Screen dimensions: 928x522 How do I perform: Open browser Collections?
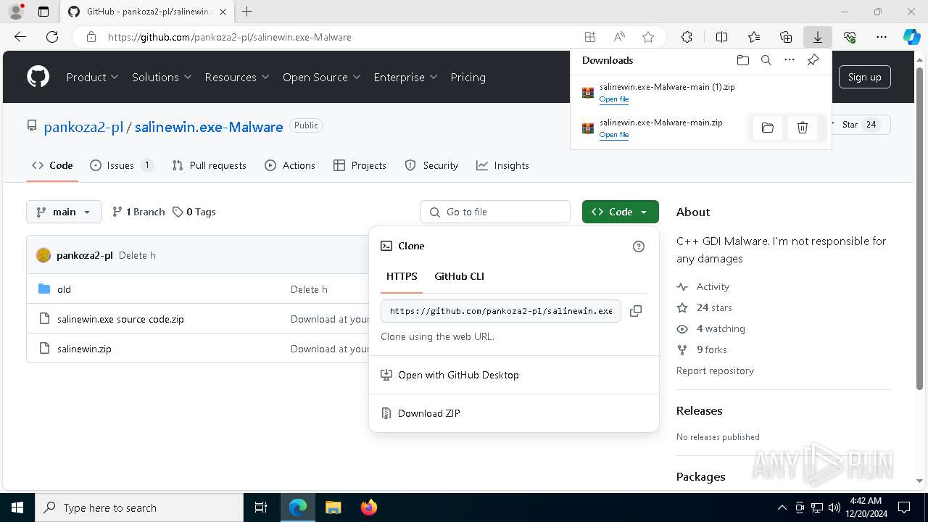coord(786,37)
